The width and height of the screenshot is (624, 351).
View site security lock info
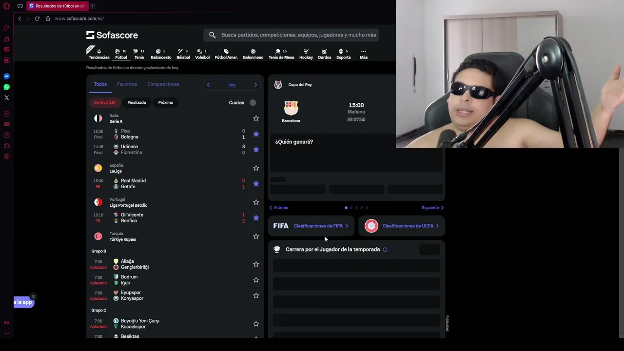[48, 19]
